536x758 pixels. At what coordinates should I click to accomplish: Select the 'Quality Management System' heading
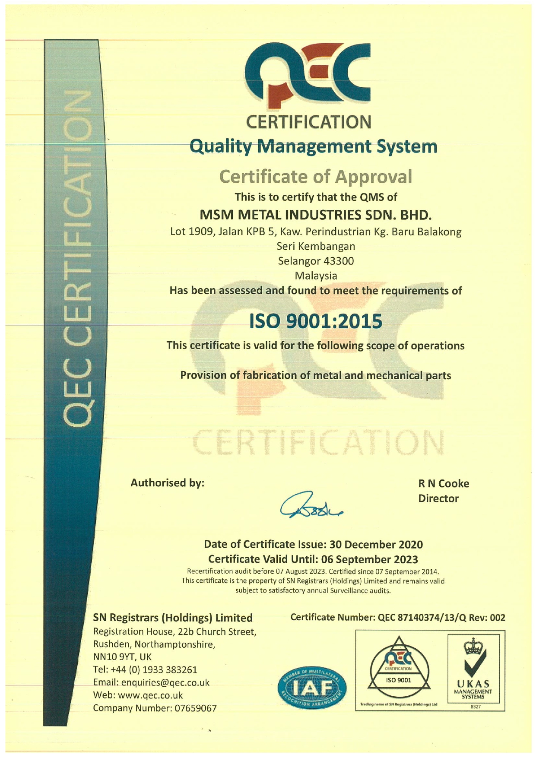pyautogui.click(x=314, y=147)
